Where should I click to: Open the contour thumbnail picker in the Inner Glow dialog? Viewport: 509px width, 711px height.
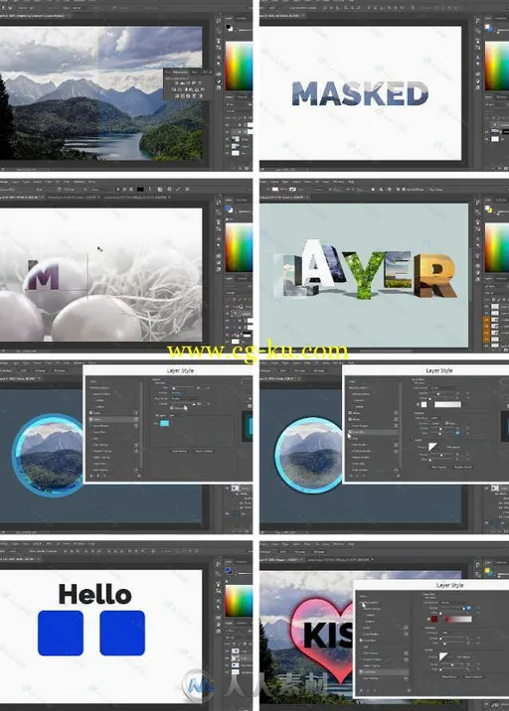tap(432, 447)
